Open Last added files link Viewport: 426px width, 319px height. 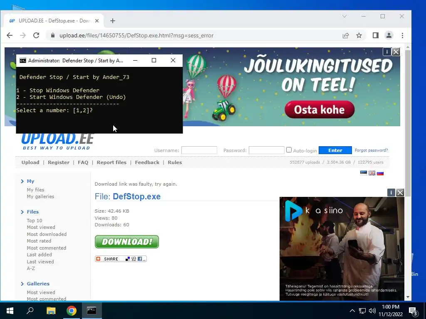[40, 255]
